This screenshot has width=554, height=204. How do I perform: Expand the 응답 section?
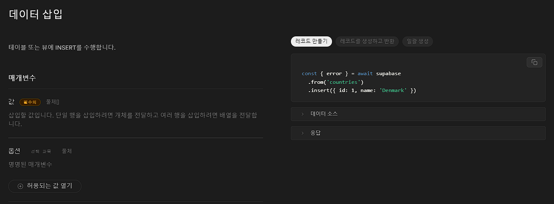click(418, 133)
